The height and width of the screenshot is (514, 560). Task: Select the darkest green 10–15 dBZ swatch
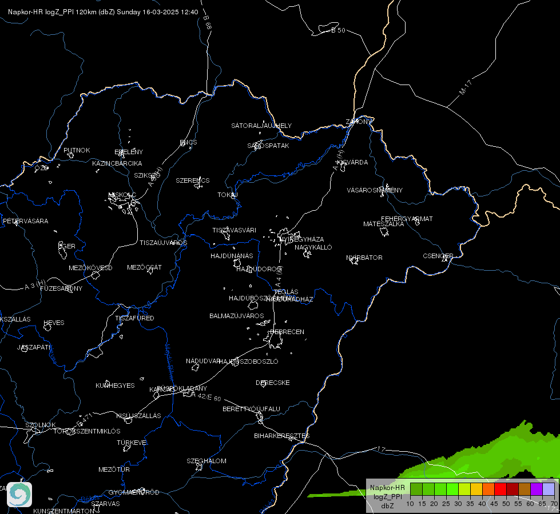pyautogui.click(x=416, y=489)
